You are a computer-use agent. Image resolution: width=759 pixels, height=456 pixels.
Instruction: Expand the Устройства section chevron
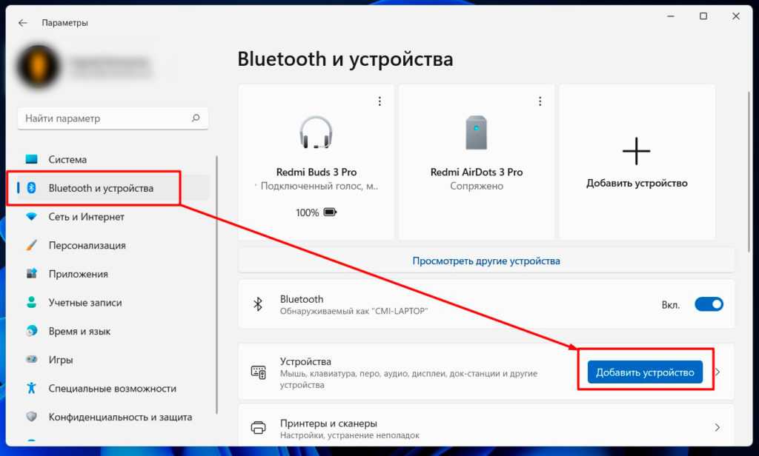(717, 372)
